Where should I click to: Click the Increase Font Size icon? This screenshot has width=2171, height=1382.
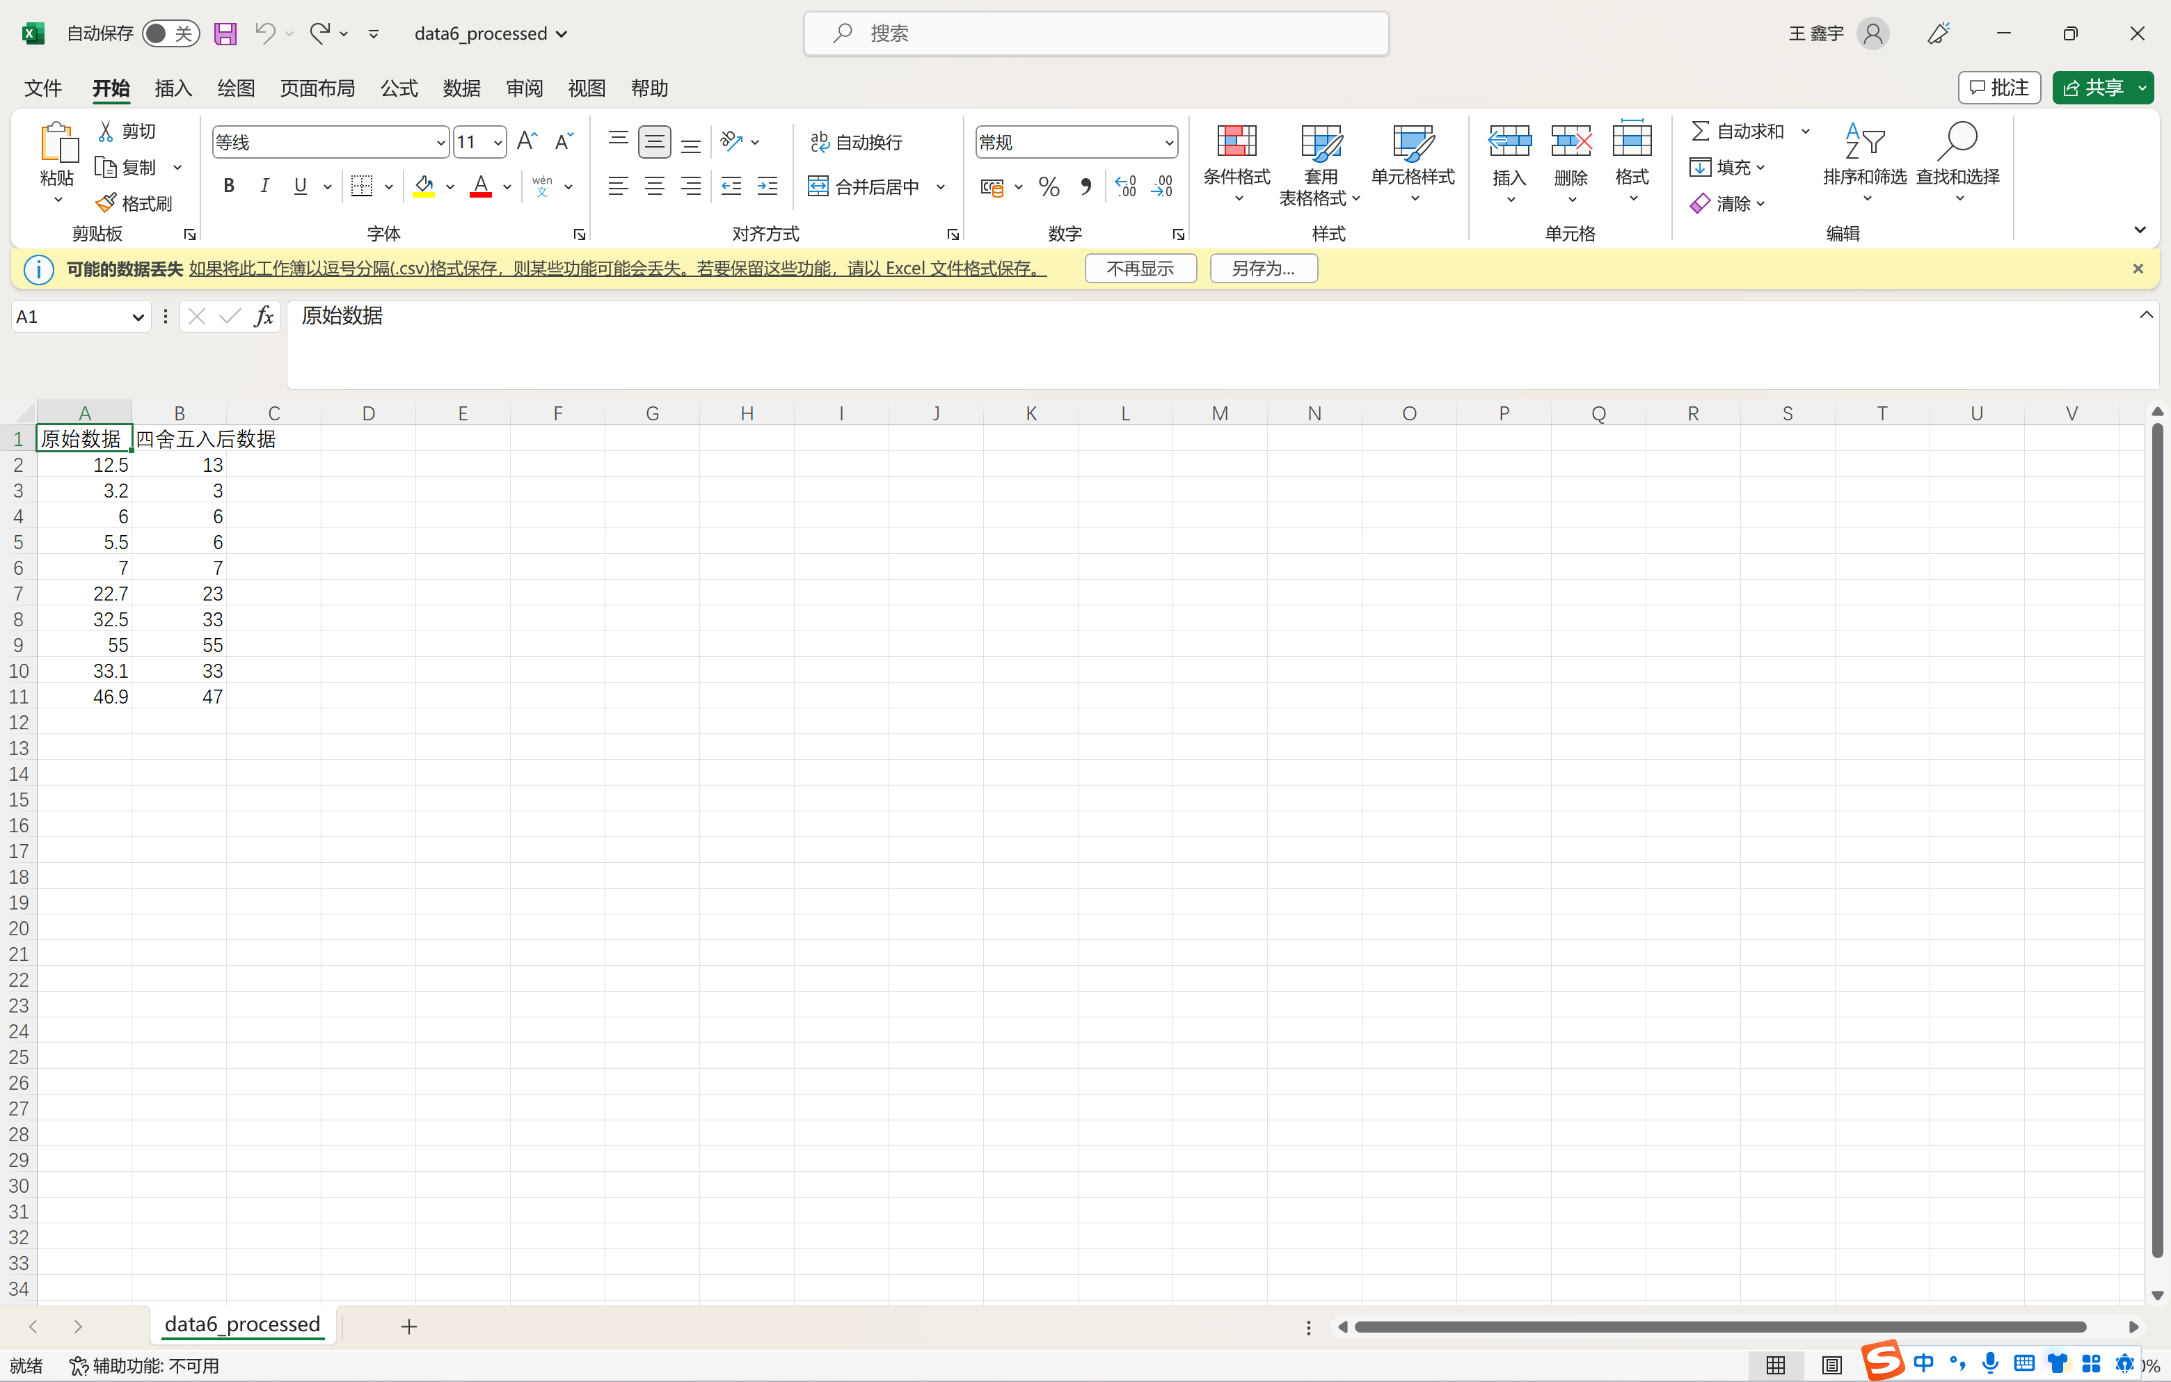coord(527,141)
